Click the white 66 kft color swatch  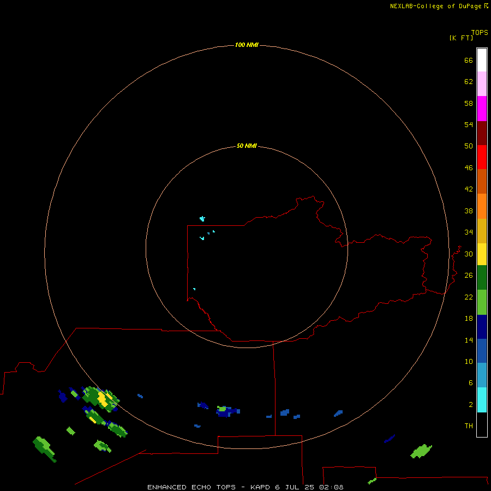[482, 60]
